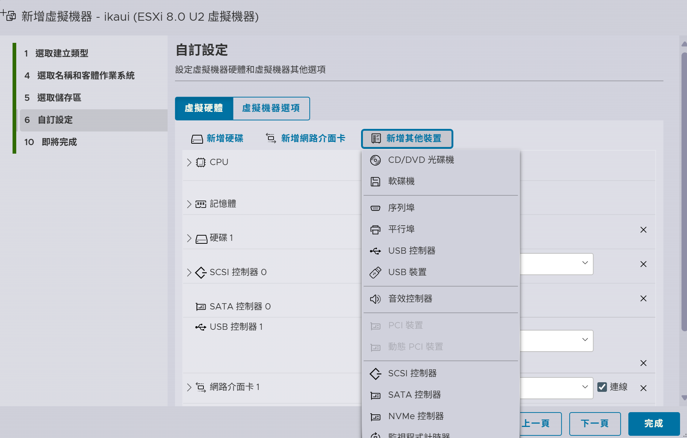Click the USB device stick icon
The width and height of the screenshot is (687, 438).
click(375, 272)
